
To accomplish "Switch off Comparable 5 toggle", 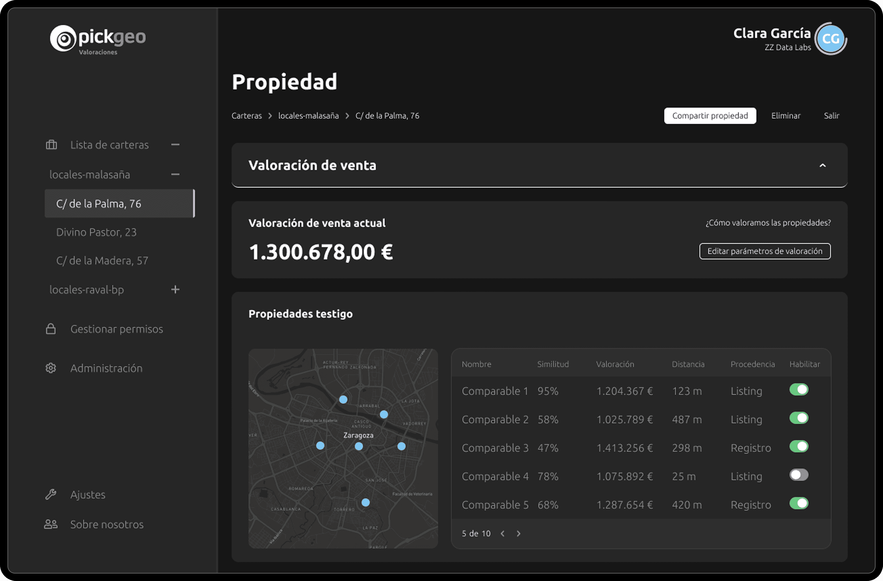I will [x=799, y=503].
